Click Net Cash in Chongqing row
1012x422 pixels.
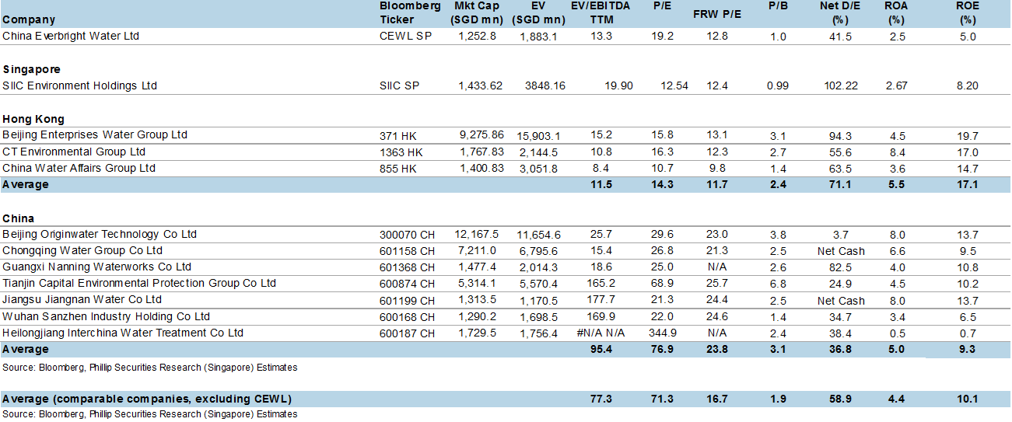(841, 251)
